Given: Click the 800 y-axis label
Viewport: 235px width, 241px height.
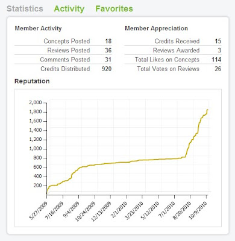Looking at the screenshot, I should (37, 158).
